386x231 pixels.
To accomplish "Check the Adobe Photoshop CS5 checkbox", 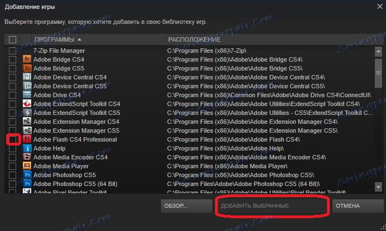I will (13, 175).
